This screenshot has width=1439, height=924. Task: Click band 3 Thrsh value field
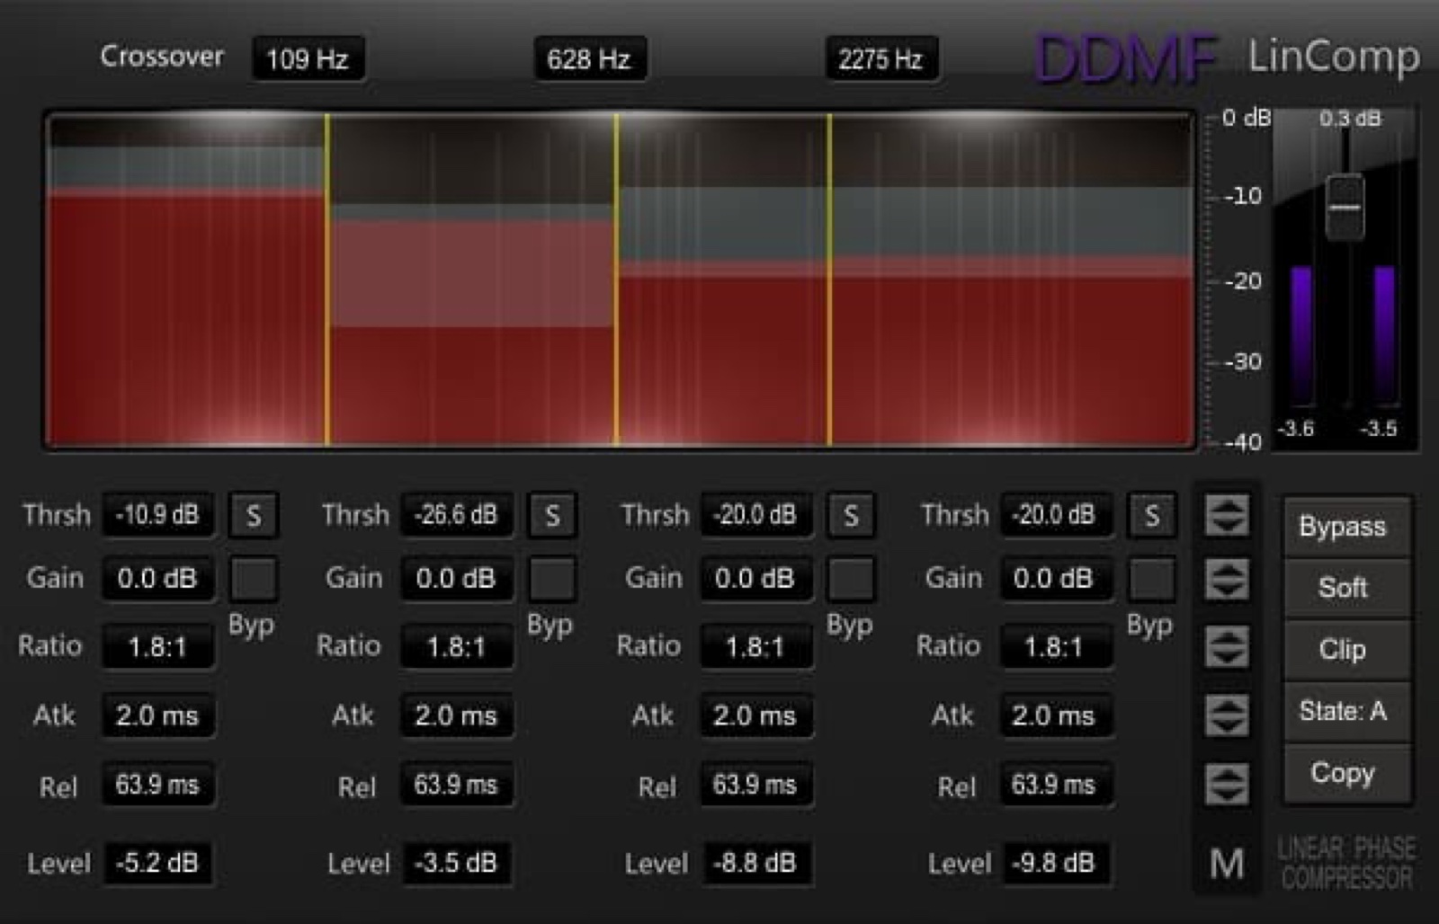click(x=755, y=515)
